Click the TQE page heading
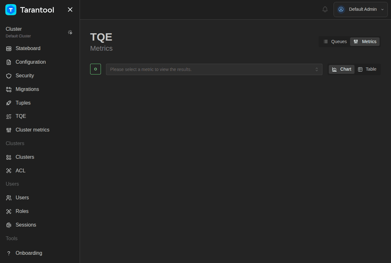391x263 pixels. (x=101, y=37)
